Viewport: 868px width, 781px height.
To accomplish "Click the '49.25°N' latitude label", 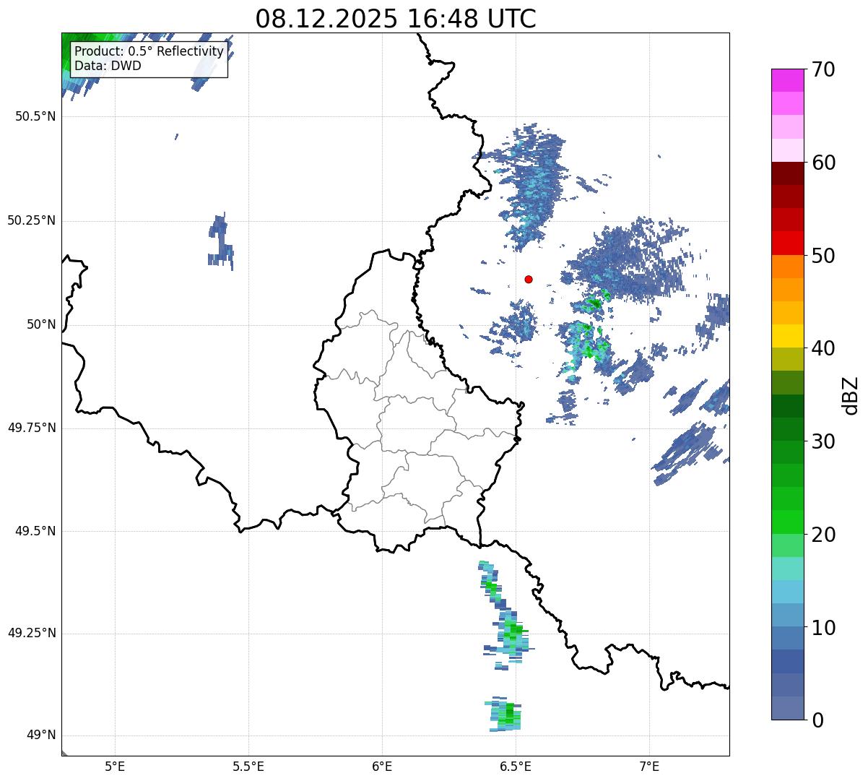I will click(32, 634).
